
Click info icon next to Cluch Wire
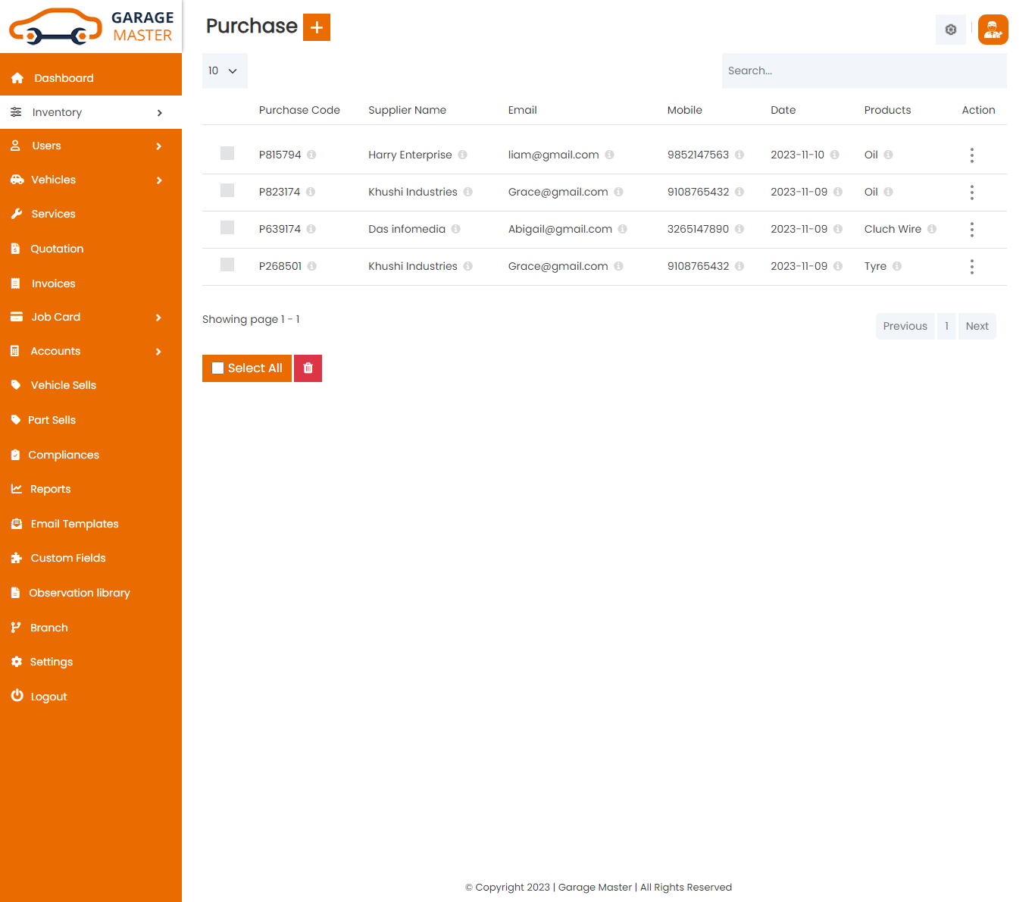[x=932, y=229]
